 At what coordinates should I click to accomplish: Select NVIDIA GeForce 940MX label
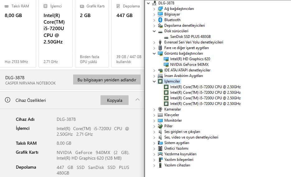pos(189,64)
